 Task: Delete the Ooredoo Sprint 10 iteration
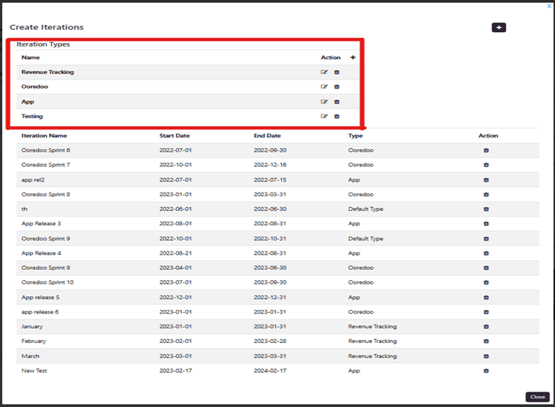coord(486,282)
